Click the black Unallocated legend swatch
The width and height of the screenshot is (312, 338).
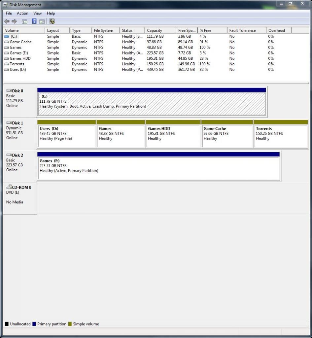pos(7,324)
